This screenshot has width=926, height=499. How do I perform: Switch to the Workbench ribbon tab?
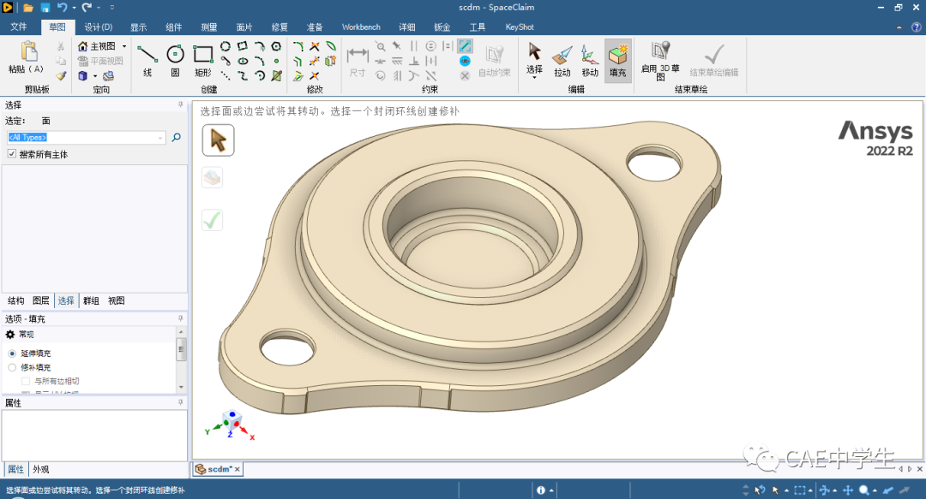click(361, 27)
